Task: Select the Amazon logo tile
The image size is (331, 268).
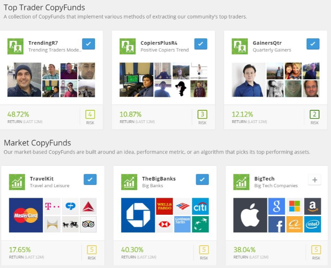Action: 312,206
